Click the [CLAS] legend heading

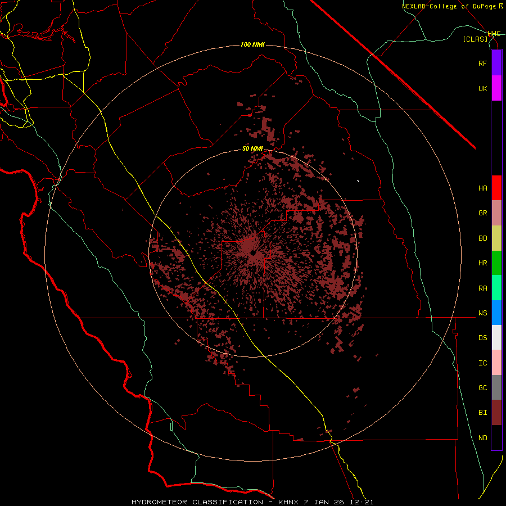click(x=475, y=39)
